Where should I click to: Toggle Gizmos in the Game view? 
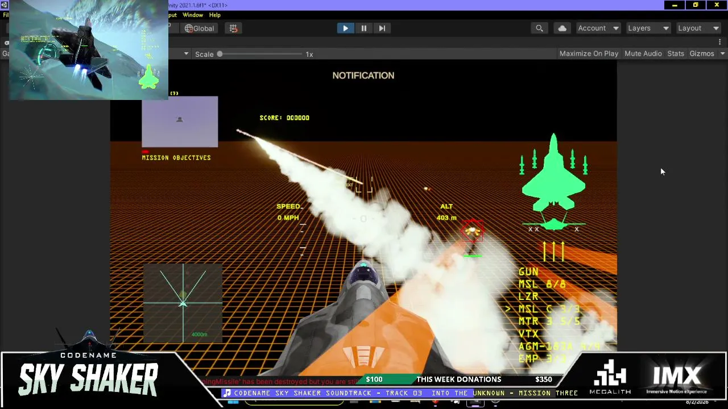click(x=701, y=53)
